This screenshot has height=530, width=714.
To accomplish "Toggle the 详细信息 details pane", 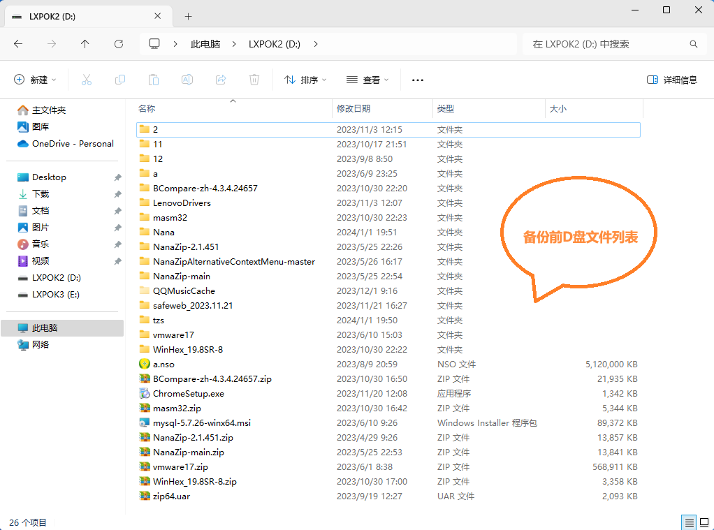I will (672, 80).
